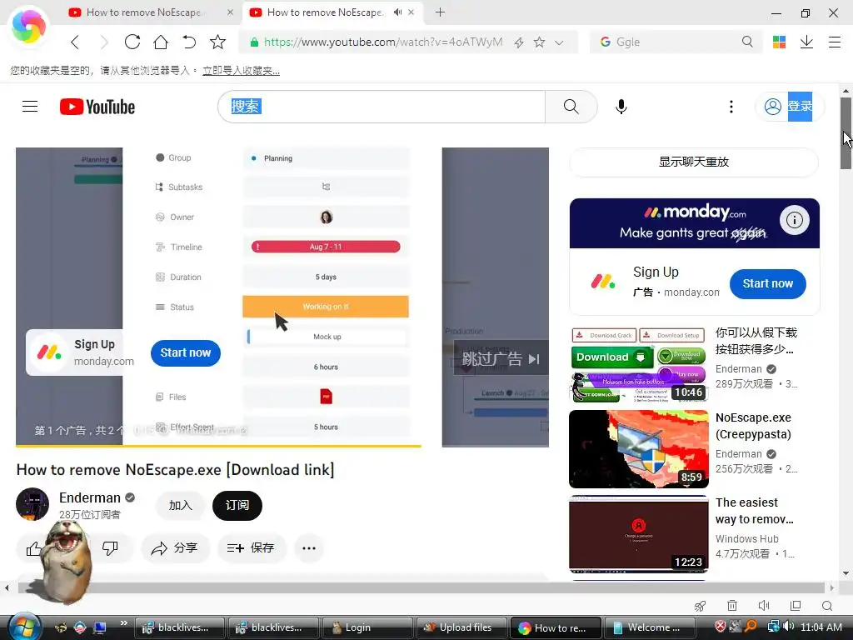Open the YouTube settings three-dot menu
The width and height of the screenshot is (853, 640).
731,107
